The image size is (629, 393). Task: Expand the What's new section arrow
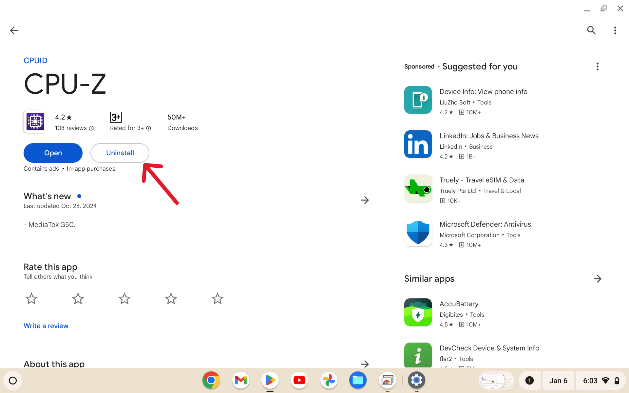(365, 200)
